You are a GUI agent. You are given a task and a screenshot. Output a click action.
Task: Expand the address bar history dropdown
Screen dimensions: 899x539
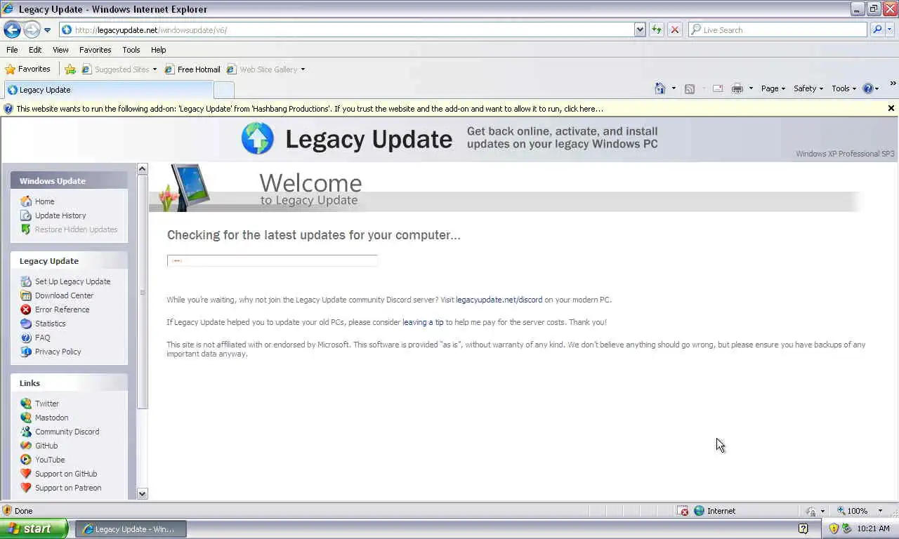tap(640, 29)
